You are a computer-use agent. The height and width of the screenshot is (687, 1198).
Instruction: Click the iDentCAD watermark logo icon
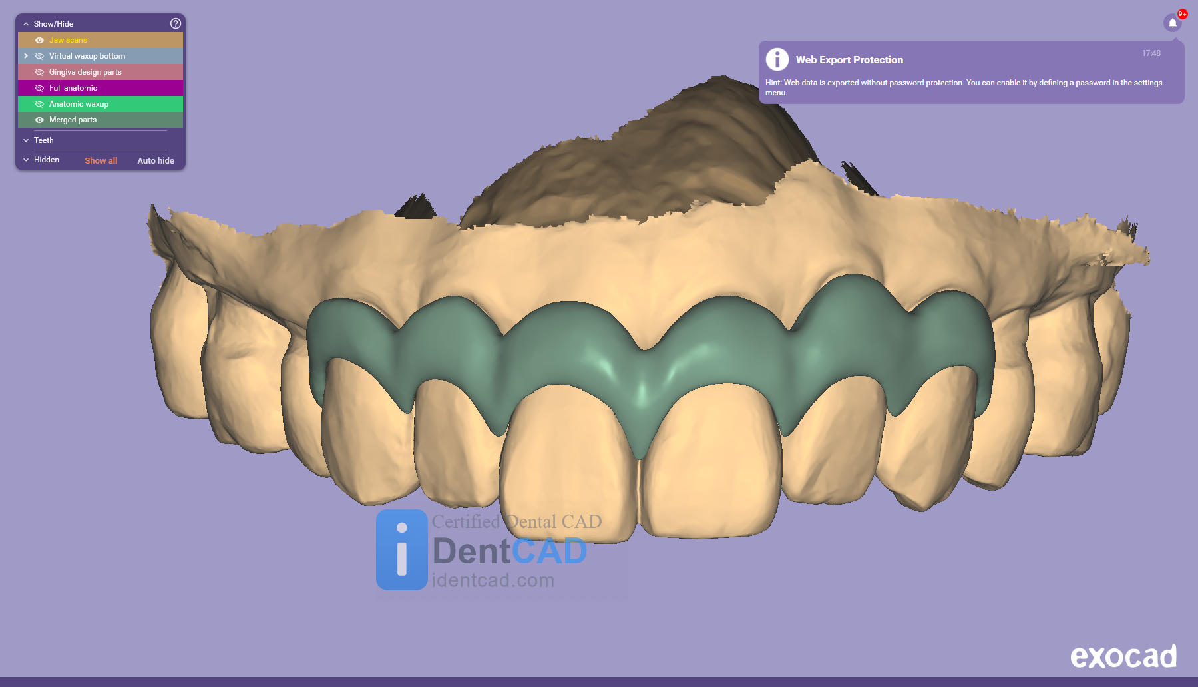point(401,550)
